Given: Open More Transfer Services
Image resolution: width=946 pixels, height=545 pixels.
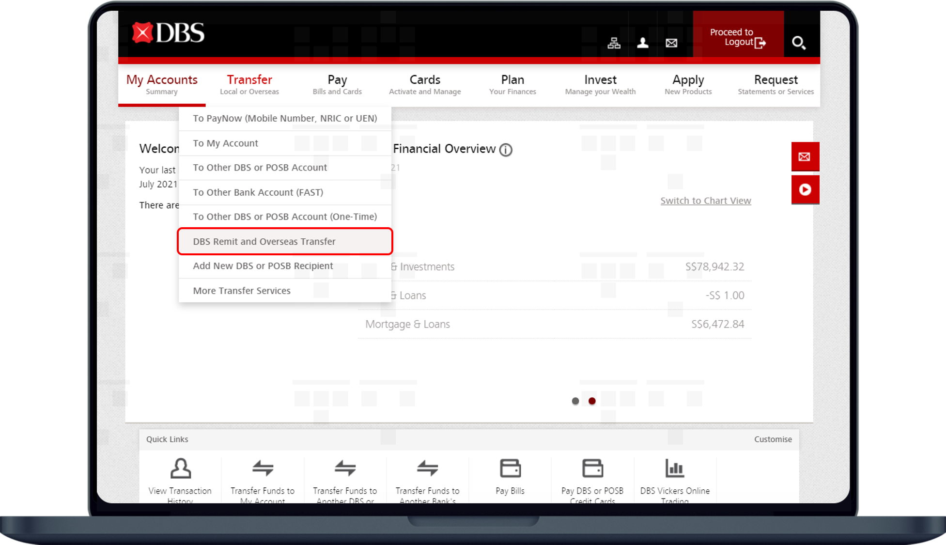Looking at the screenshot, I should [285, 291].
